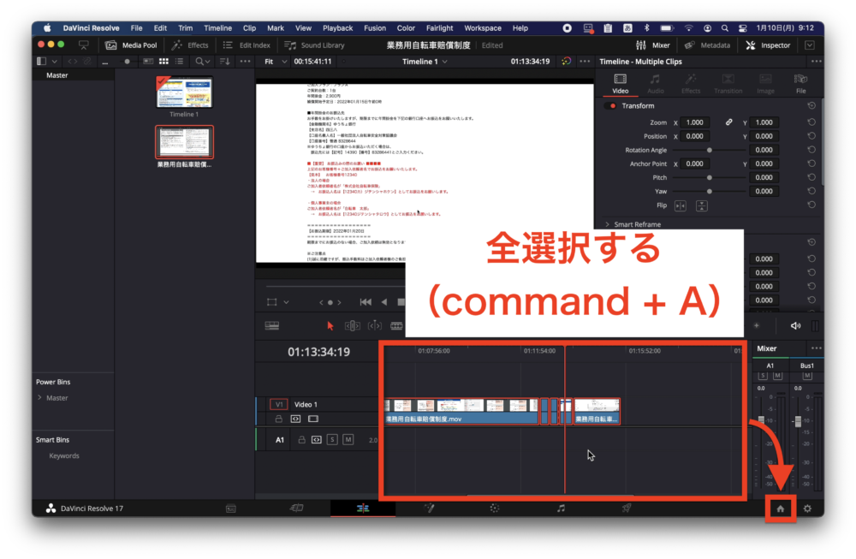Open the Timeline menu in menu bar
The width and height of the screenshot is (856, 559).
click(217, 28)
